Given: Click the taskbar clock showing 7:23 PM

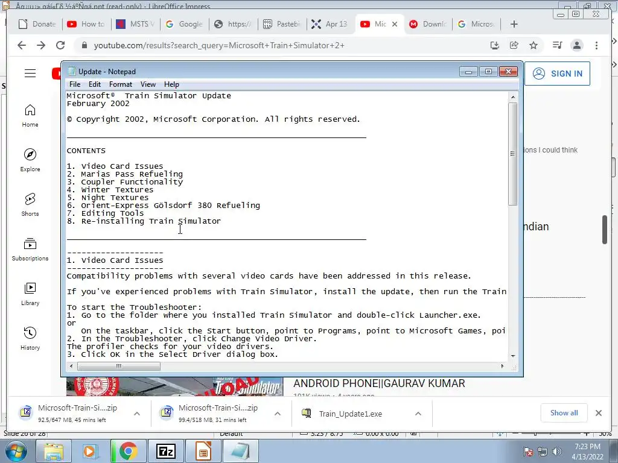Looking at the screenshot, I should point(587,451).
